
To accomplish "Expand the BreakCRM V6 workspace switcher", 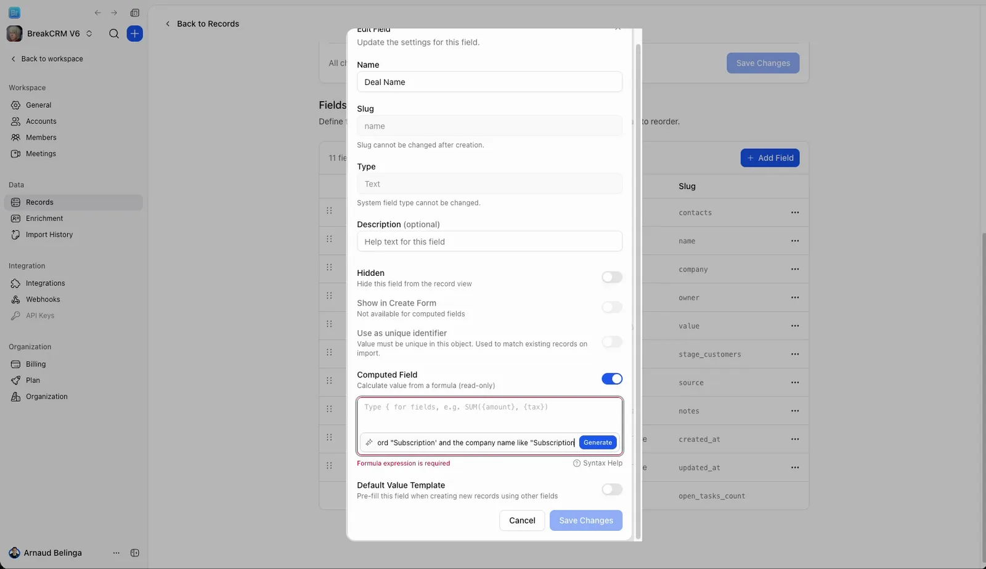I will coord(89,34).
